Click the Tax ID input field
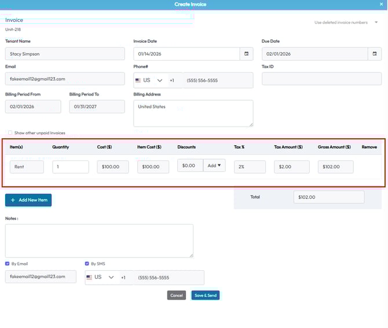This screenshot has height=328, width=388. 321,79
